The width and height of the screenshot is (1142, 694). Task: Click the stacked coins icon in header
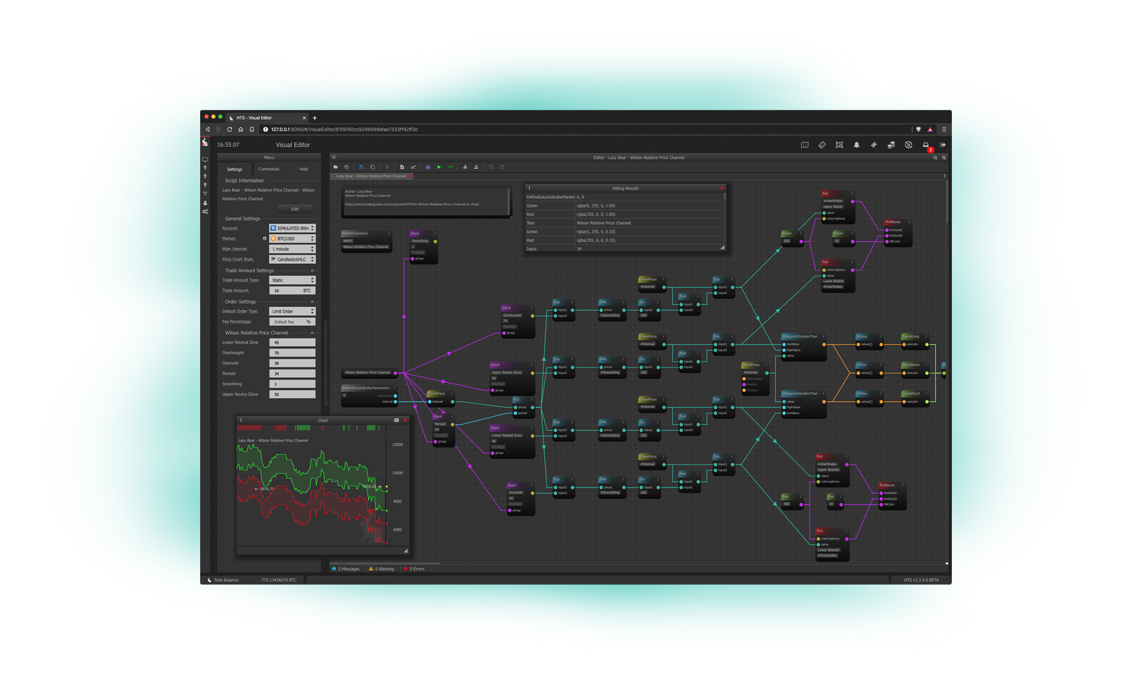pyautogui.click(x=891, y=145)
